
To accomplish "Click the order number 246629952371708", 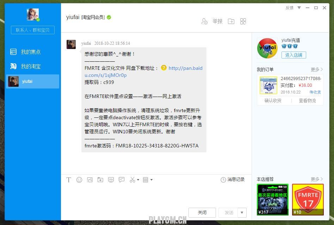I will 301,79.
